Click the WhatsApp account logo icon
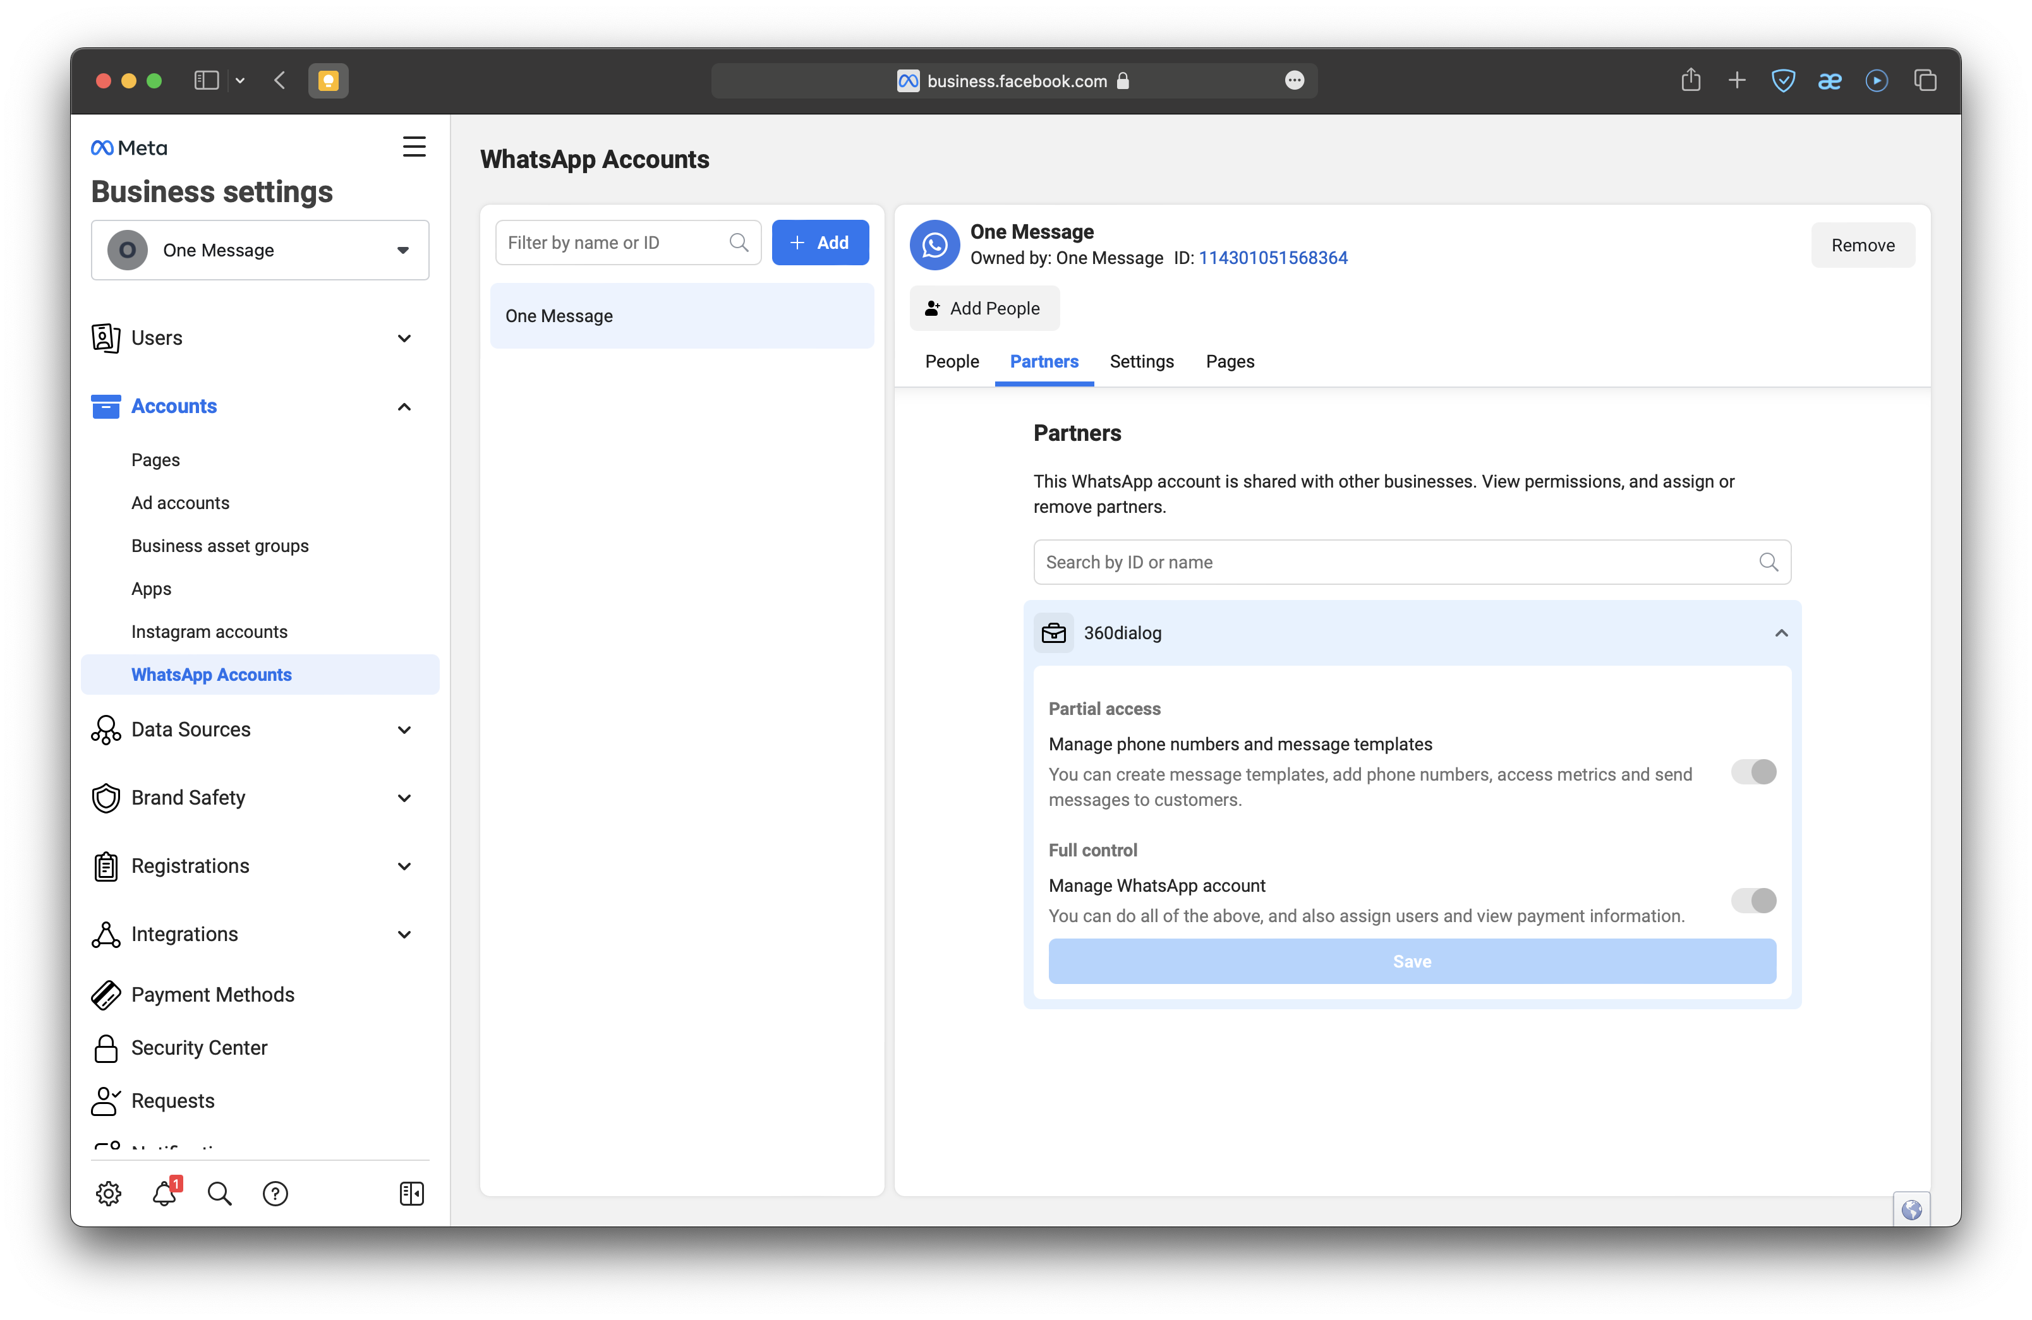The height and width of the screenshot is (1320, 2032). point(935,245)
